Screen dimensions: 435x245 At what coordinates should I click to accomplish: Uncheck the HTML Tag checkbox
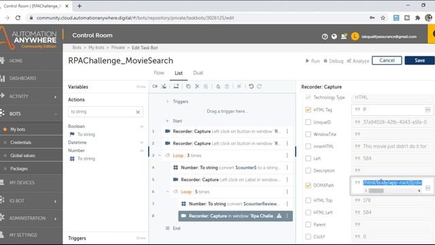pyautogui.click(x=308, y=110)
